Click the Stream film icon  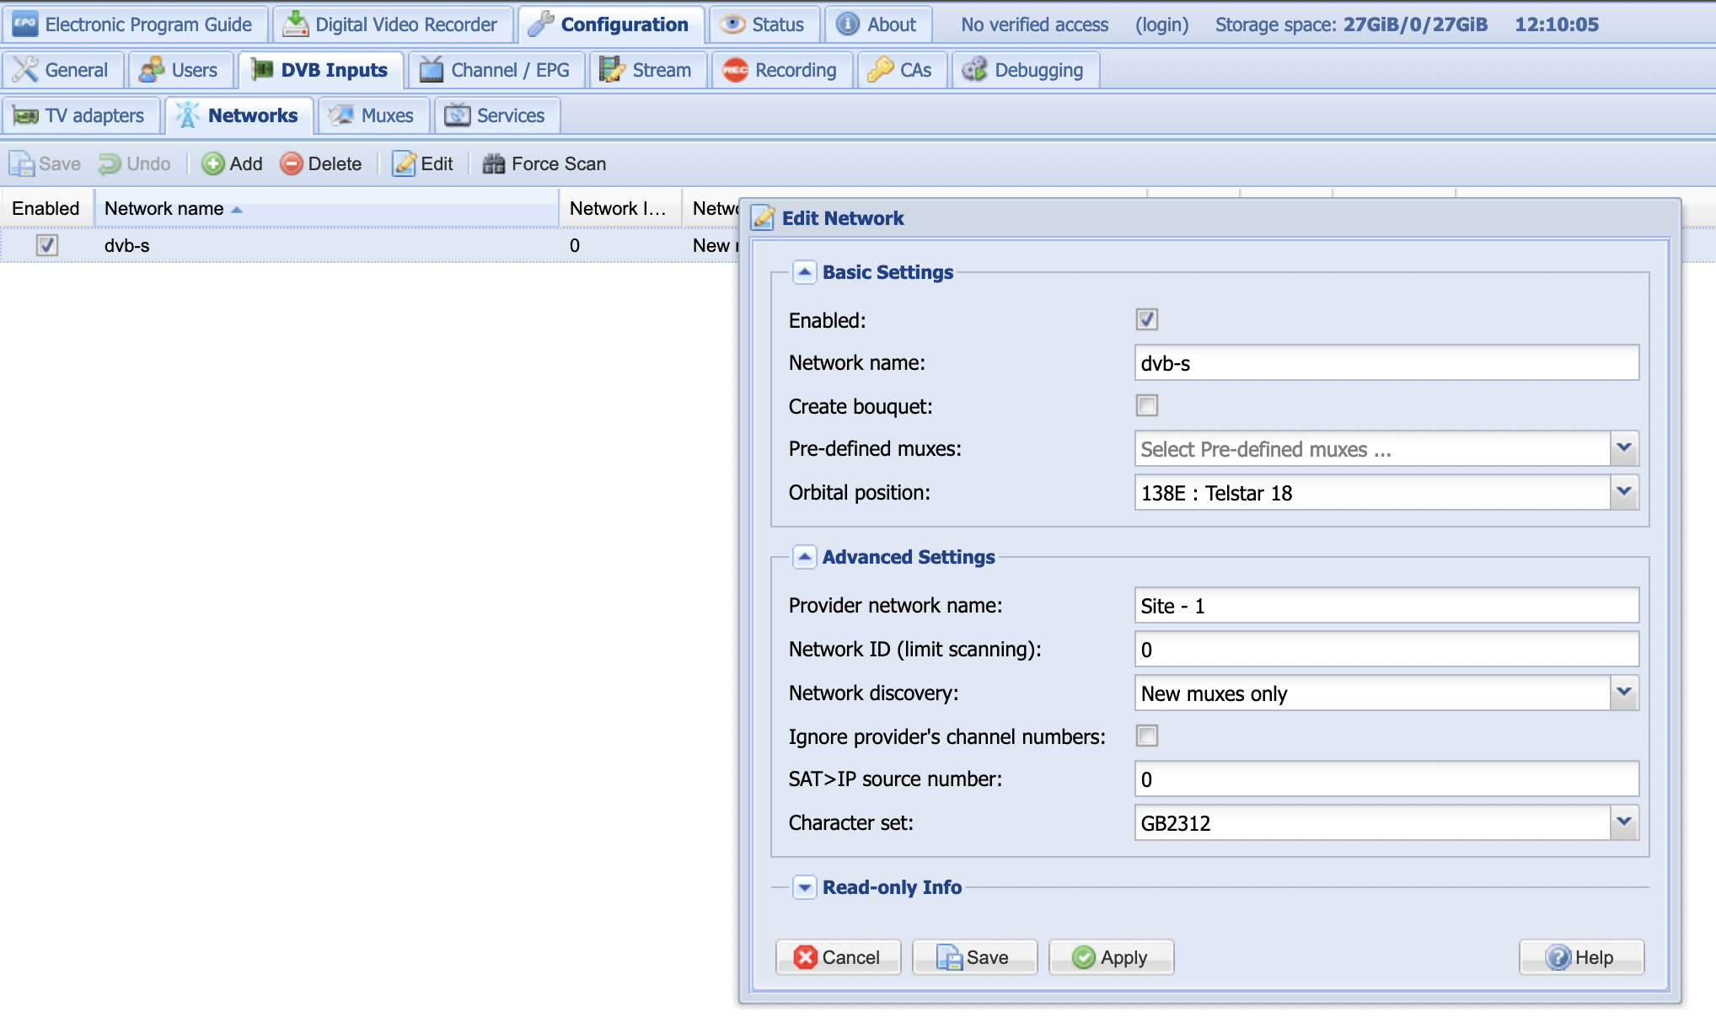(x=613, y=70)
